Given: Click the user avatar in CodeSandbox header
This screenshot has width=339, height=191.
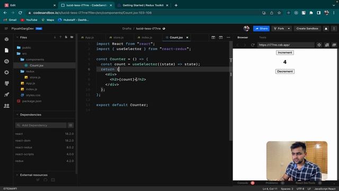Looking at the screenshot, I should coord(246,28).
